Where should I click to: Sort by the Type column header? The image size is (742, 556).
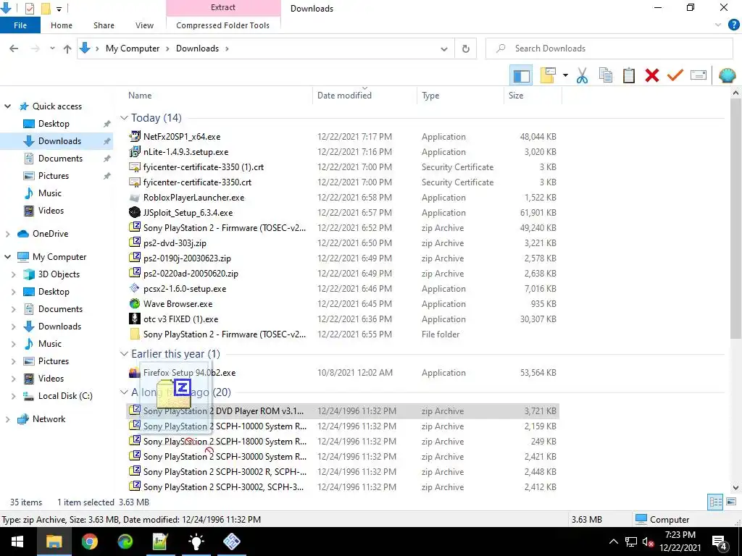tap(460, 96)
